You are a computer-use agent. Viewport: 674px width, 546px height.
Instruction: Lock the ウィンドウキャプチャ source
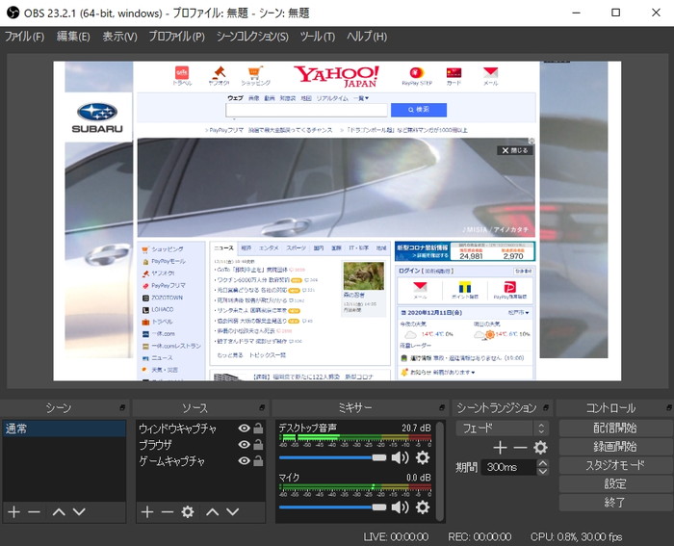click(258, 429)
